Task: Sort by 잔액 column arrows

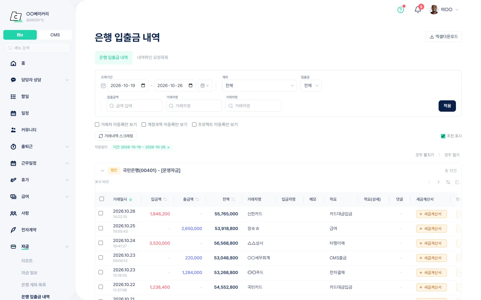Action: (x=233, y=199)
